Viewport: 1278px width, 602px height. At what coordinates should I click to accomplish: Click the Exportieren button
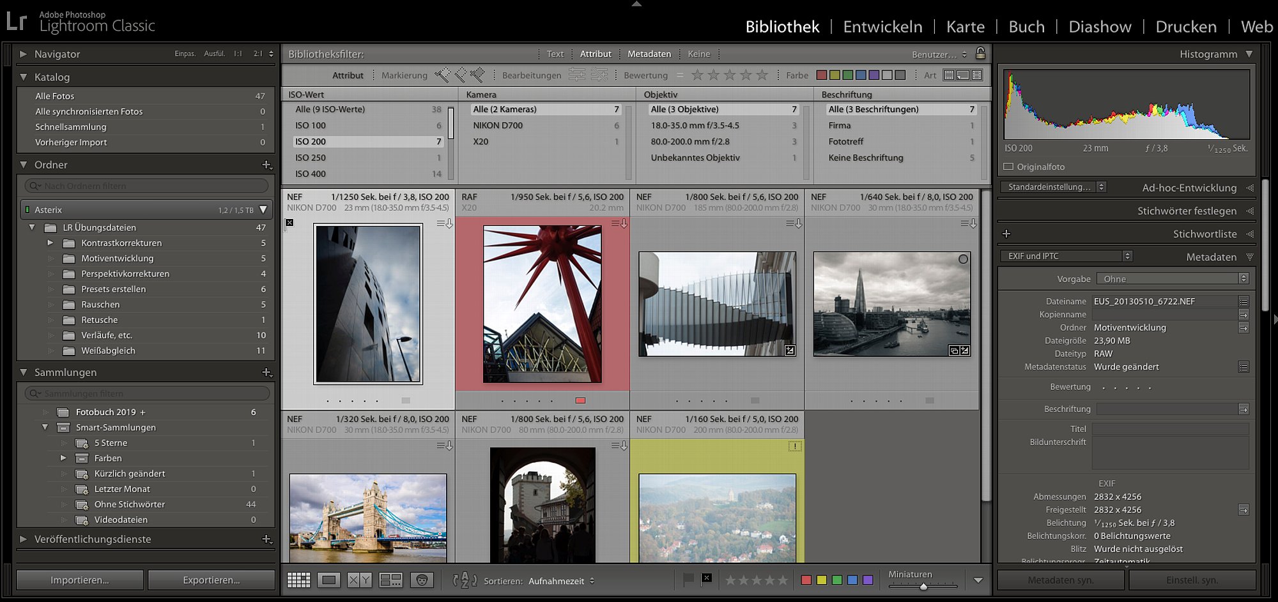coord(212,580)
